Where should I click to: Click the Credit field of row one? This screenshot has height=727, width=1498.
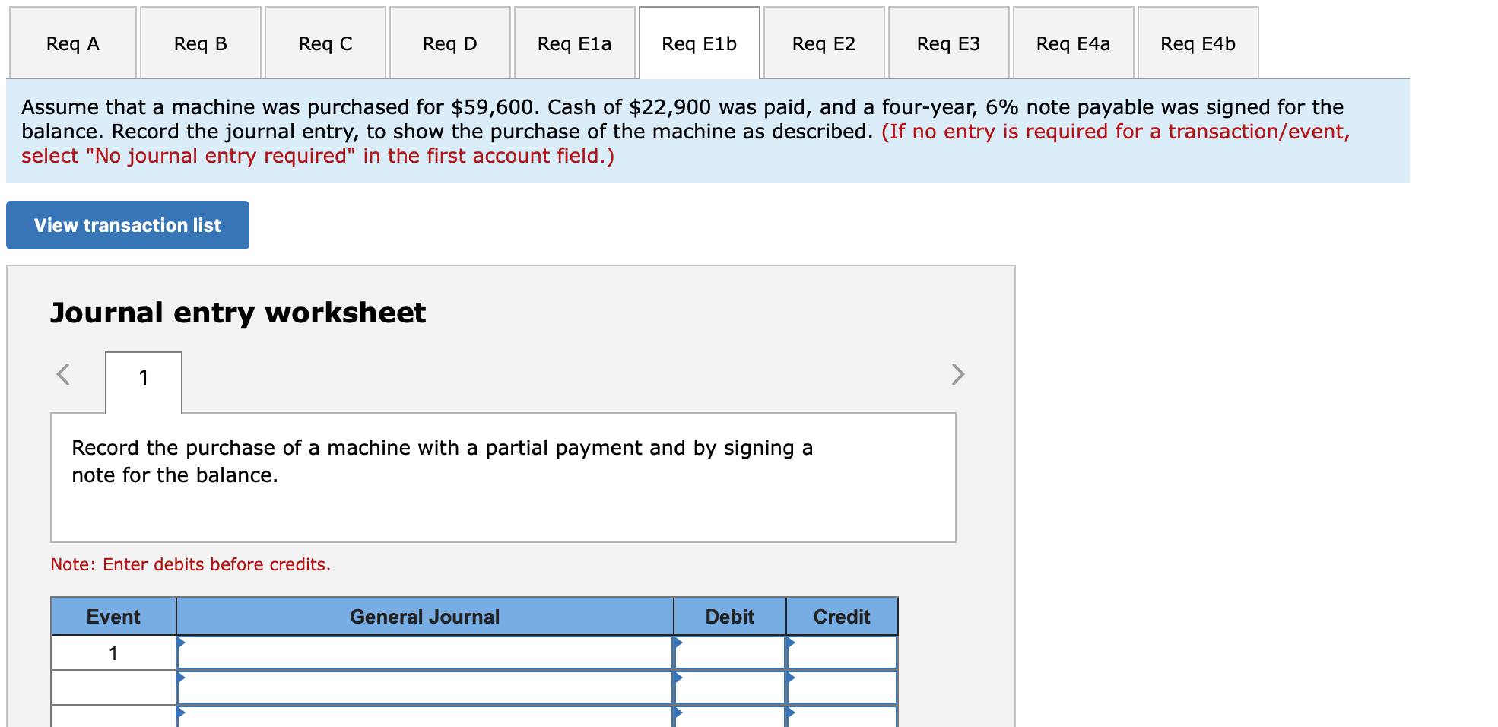[841, 652]
